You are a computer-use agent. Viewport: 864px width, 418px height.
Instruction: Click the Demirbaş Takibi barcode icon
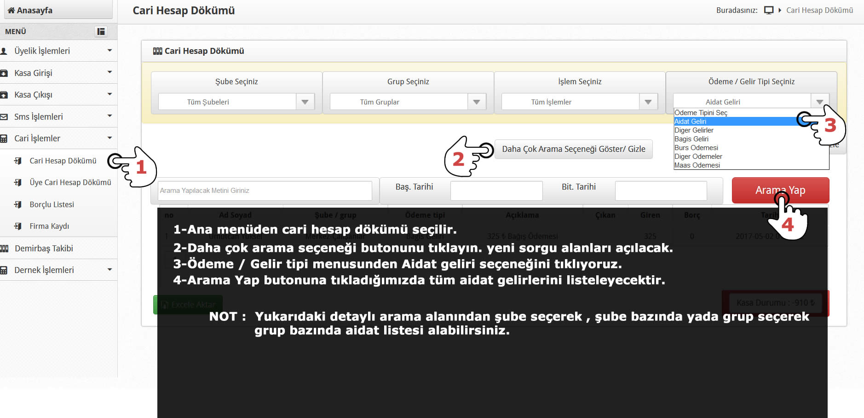(x=4, y=249)
